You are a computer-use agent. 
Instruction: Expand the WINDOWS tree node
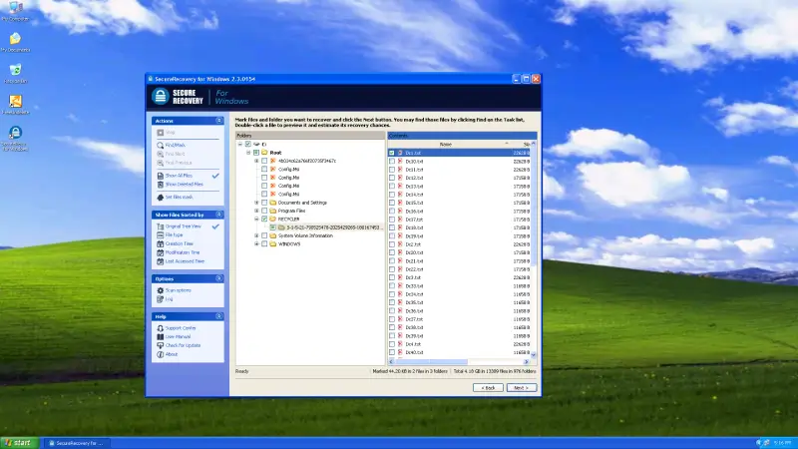pos(256,243)
